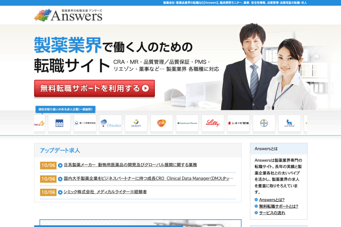Open the Novo Nordisk logo tile

click(289, 123)
